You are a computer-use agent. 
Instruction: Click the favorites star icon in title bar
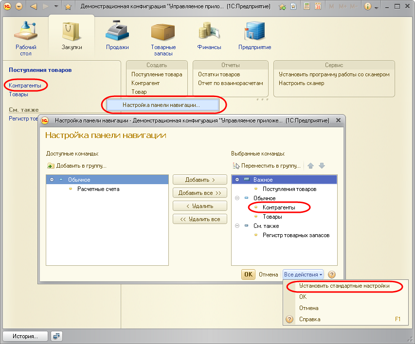point(68,7)
